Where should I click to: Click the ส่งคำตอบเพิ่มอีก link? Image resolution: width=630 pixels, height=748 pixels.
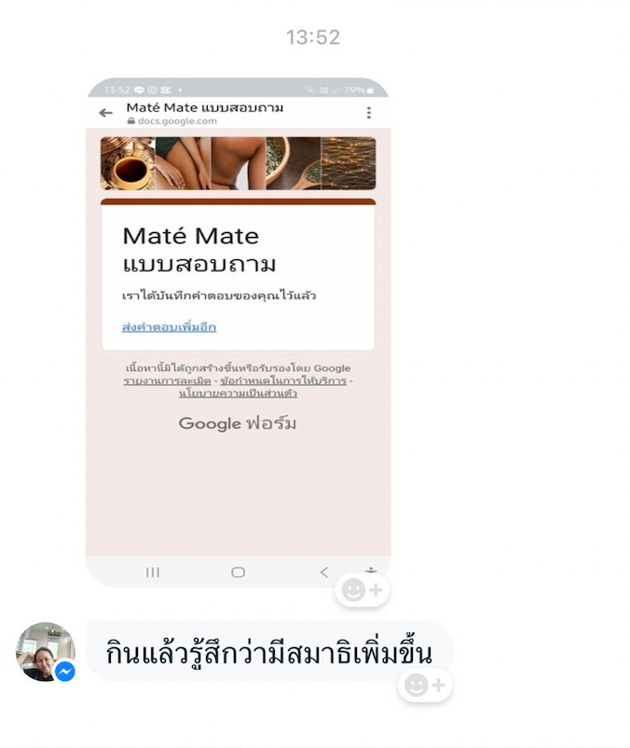170,327
